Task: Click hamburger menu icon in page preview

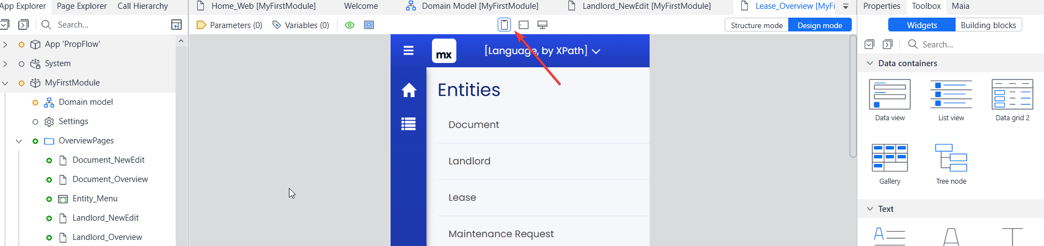Action: pyautogui.click(x=409, y=51)
